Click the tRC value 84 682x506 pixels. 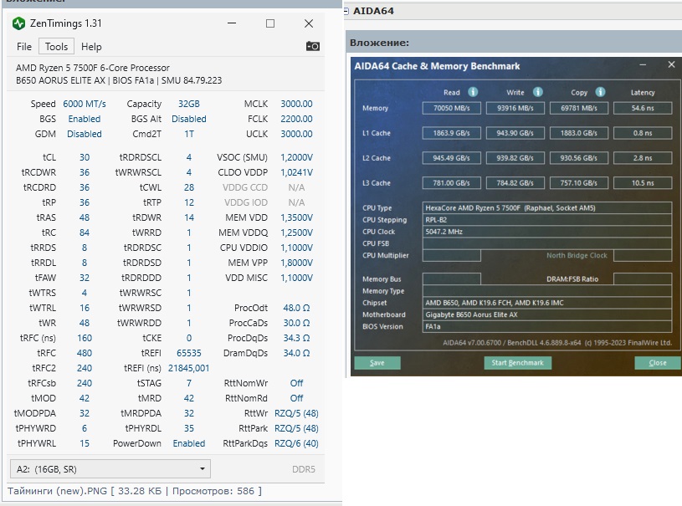85,233
